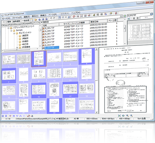Collapse the Sample folder node

(x=11, y=31)
